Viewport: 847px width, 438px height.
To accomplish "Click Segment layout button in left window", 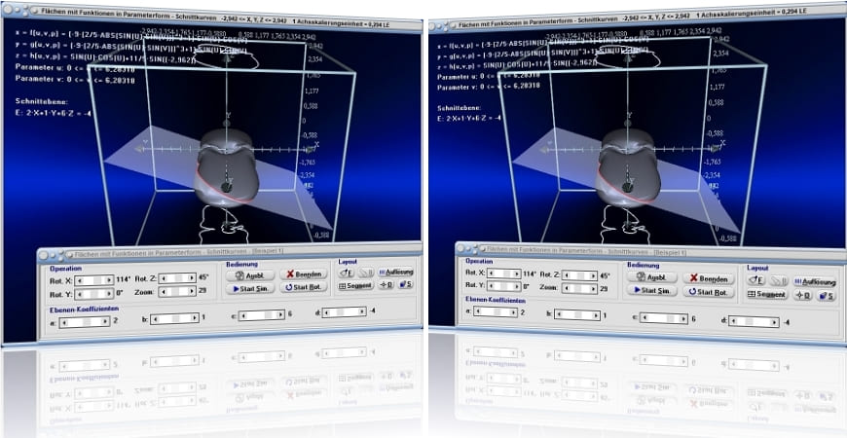I will click(356, 286).
